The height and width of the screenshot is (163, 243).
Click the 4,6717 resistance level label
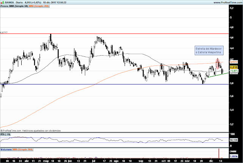click(x=4, y=32)
